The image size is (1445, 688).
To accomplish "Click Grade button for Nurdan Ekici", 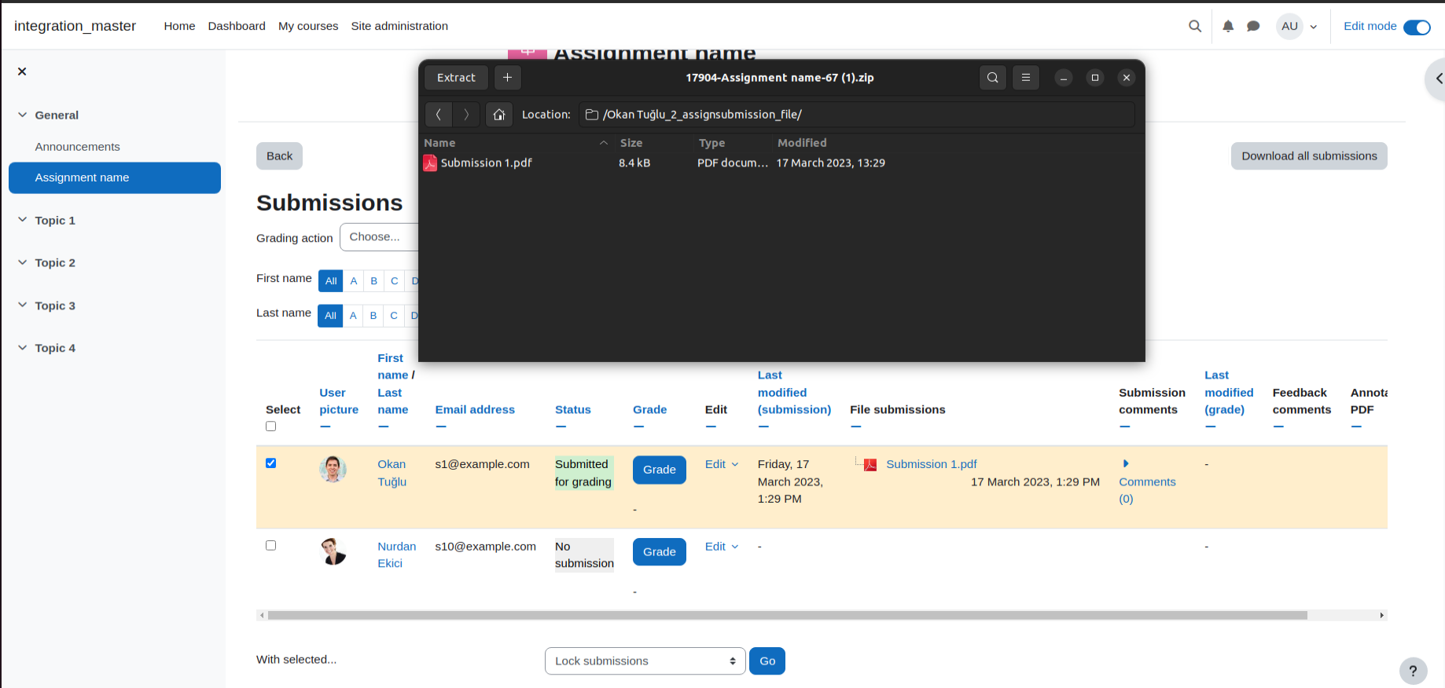I will (659, 552).
